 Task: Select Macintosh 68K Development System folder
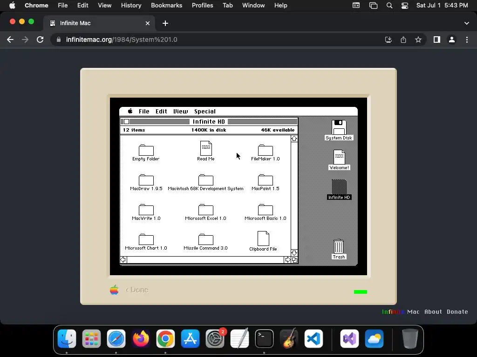coord(205,180)
